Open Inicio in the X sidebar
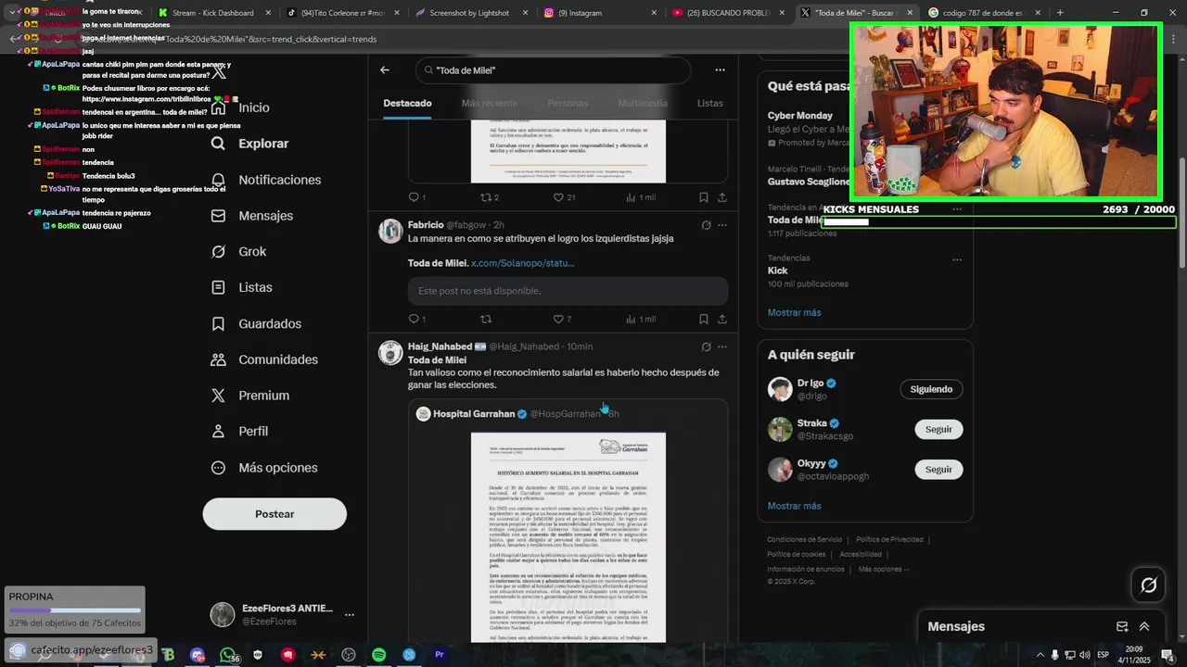The width and height of the screenshot is (1187, 667). click(x=240, y=107)
